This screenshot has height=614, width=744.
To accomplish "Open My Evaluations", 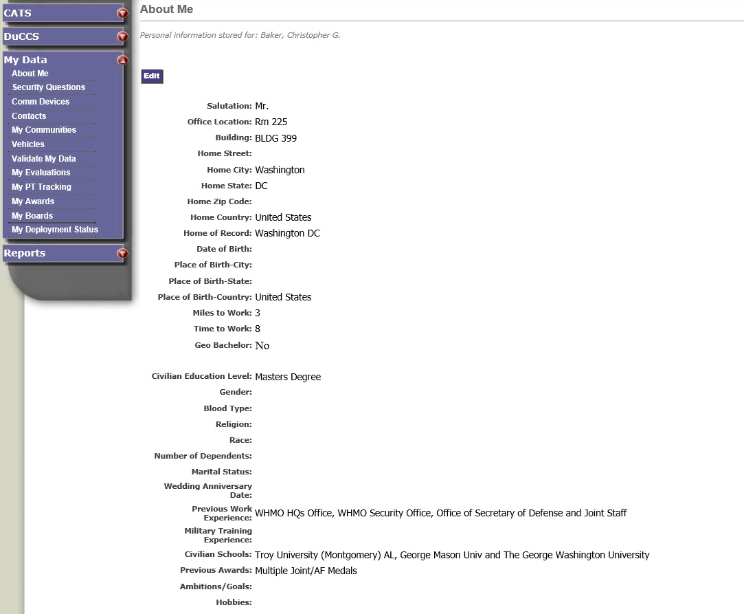I will 41,173.
